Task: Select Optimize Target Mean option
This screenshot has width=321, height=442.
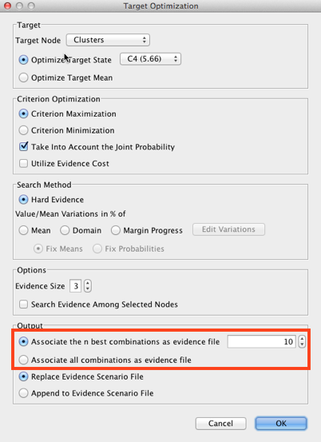Action: pyautogui.click(x=23, y=78)
